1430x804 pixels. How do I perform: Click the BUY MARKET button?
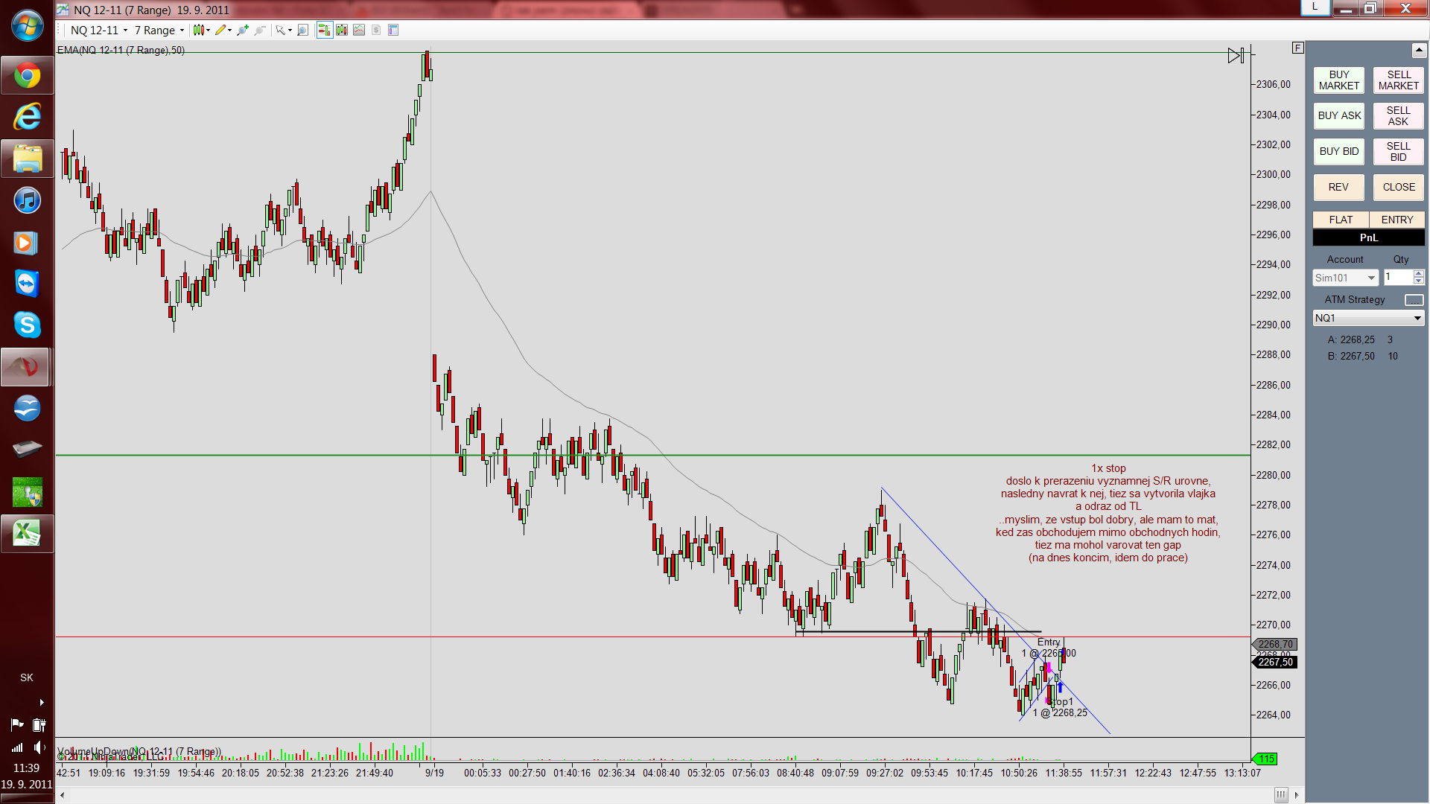1338,80
